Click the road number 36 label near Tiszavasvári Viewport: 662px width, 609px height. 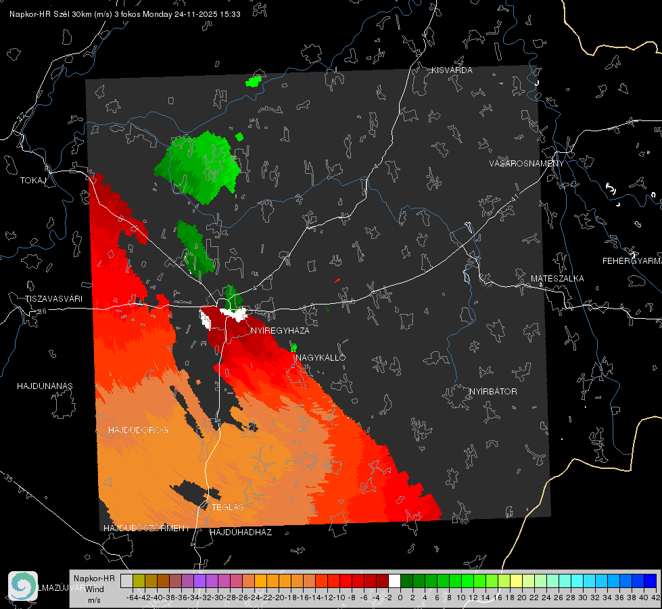coord(42,311)
